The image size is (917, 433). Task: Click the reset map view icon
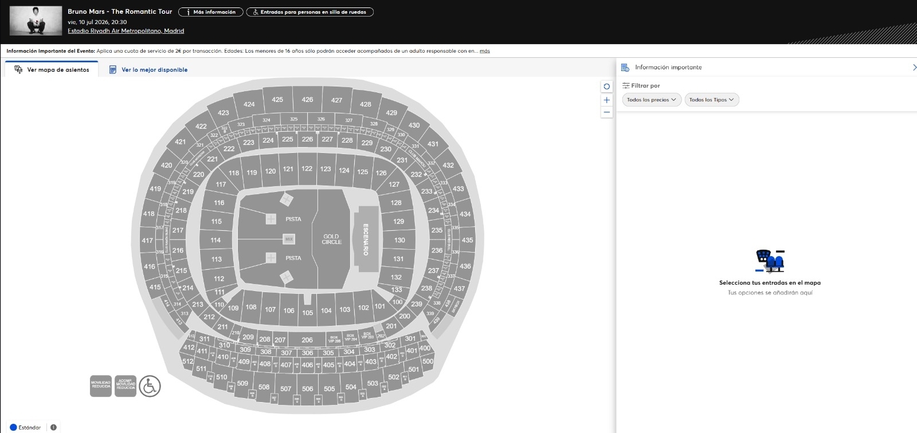click(x=606, y=86)
